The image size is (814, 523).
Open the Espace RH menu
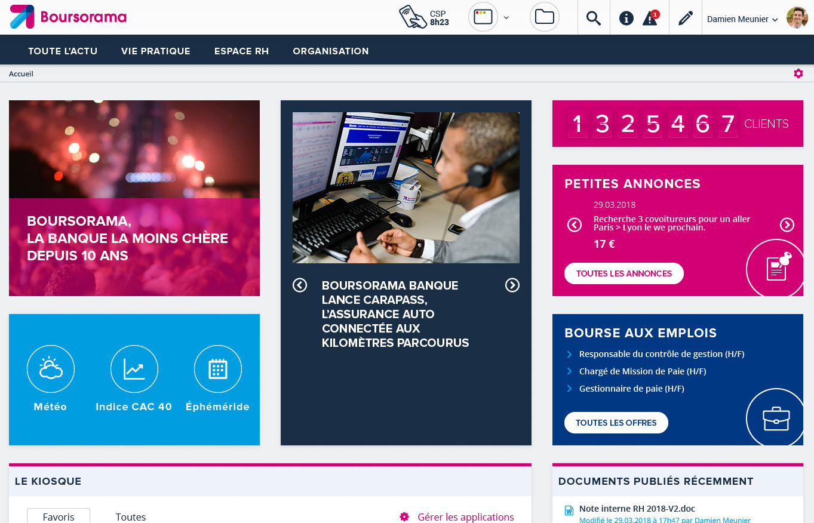click(x=242, y=51)
